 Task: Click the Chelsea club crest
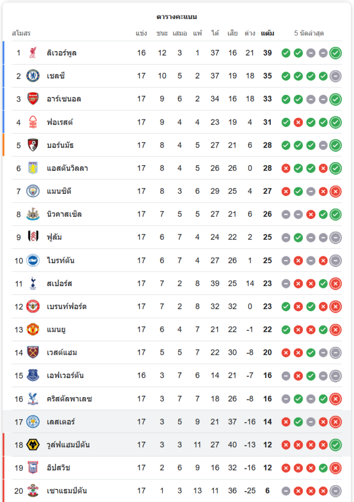coord(33,76)
